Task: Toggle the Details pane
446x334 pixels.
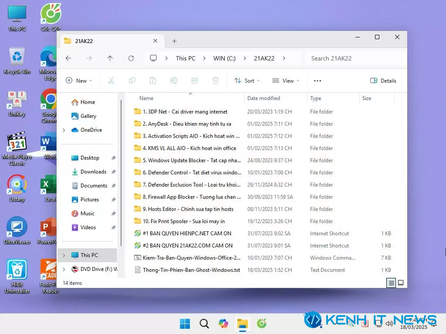Action: [383, 80]
